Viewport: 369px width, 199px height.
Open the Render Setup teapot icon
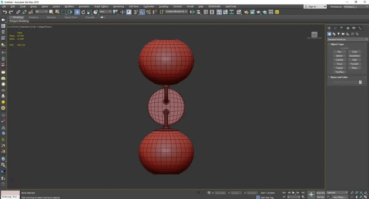point(246,12)
